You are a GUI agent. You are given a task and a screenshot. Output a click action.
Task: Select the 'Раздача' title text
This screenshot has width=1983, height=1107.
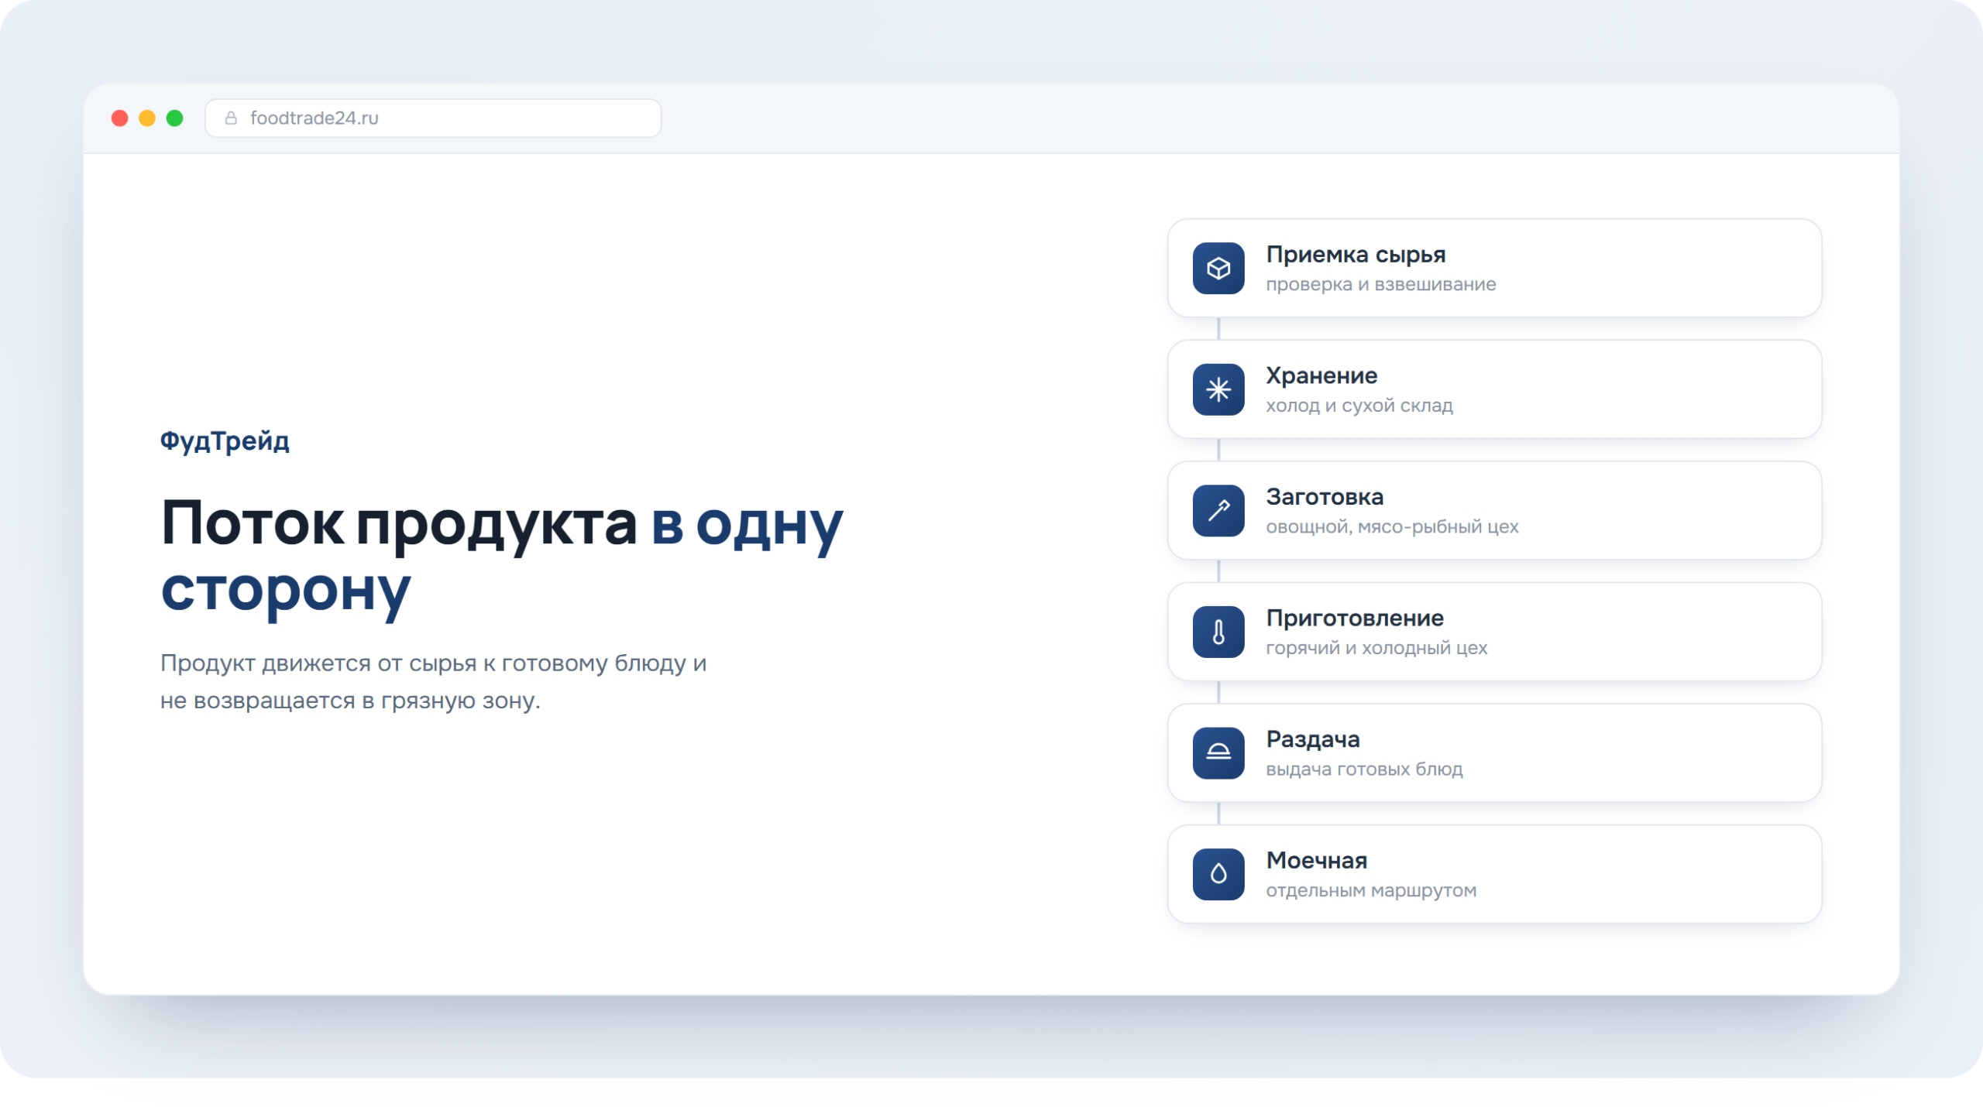pyautogui.click(x=1313, y=739)
